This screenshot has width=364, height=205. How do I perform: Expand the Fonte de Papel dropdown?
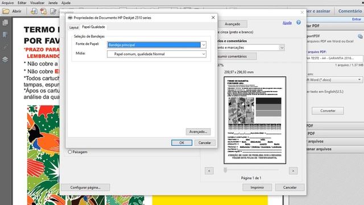(x=204, y=44)
